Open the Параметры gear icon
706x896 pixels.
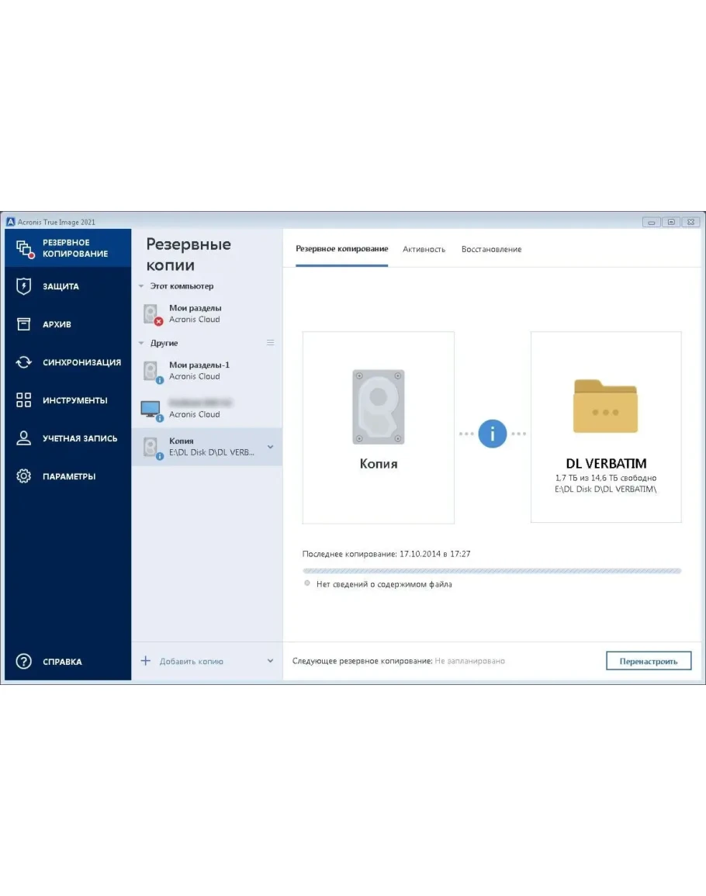click(24, 476)
